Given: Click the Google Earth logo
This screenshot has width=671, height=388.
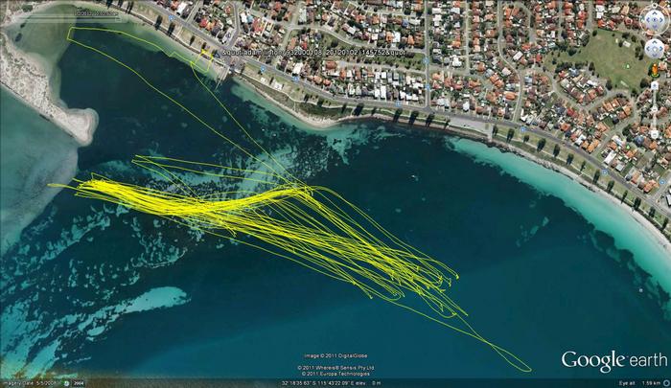Looking at the screenshot, I should click(613, 360).
